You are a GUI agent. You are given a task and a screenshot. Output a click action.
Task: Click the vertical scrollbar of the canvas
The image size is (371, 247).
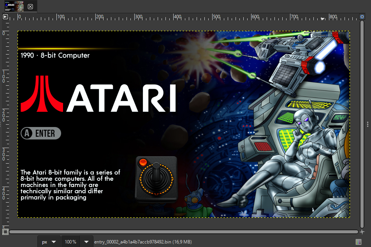[x=362, y=124]
